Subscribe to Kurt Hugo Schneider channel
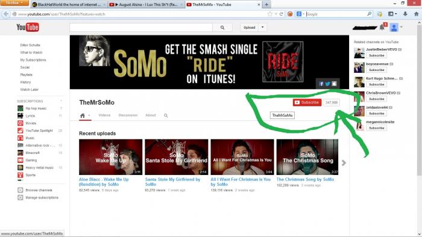 pyautogui.click(x=376, y=84)
